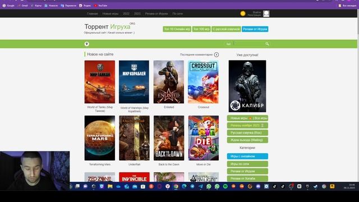
Task: Open the Переводчик bookmark
Action: click(x=68, y=6)
